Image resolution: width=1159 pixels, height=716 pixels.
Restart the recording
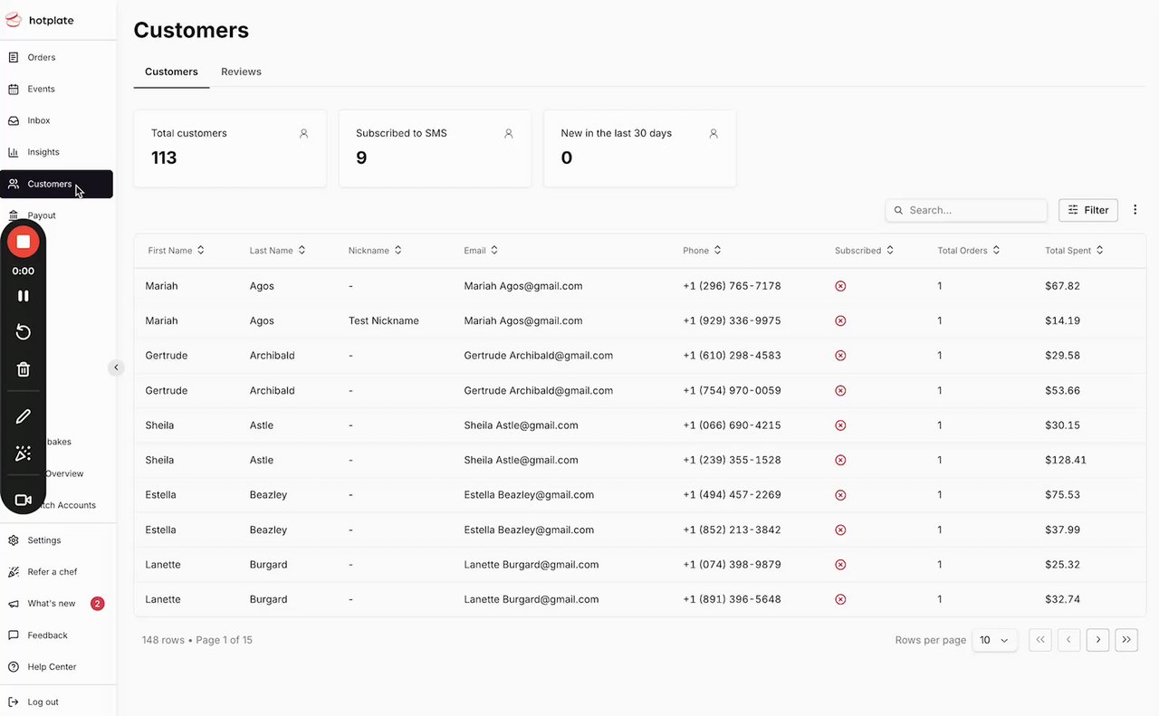coord(24,332)
